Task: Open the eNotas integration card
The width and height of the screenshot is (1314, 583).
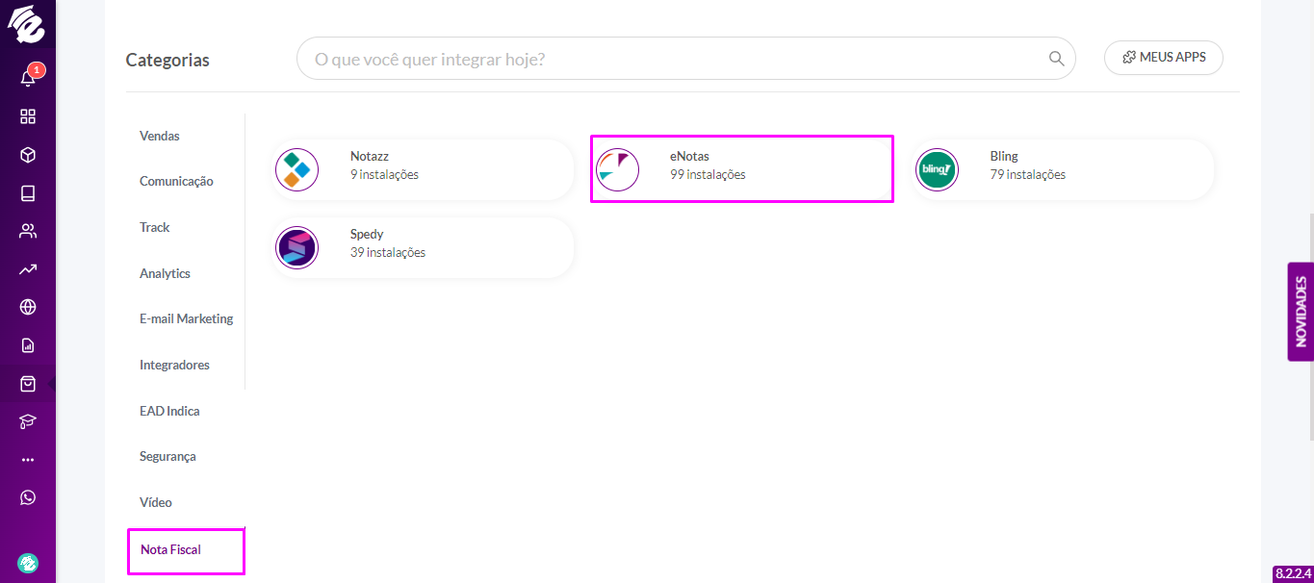Action: 742,169
